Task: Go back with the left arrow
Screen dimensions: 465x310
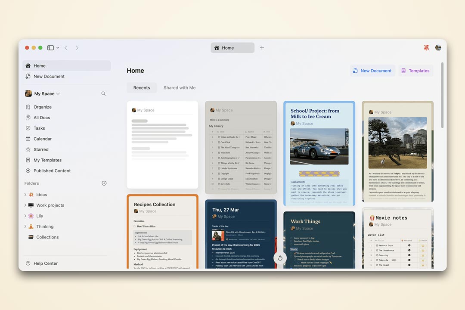Action: coord(66,48)
